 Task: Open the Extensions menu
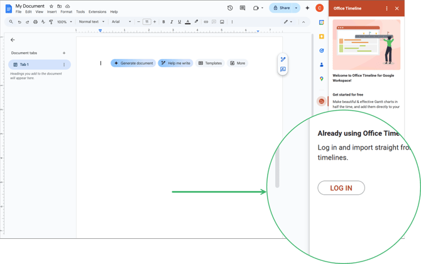tap(97, 12)
